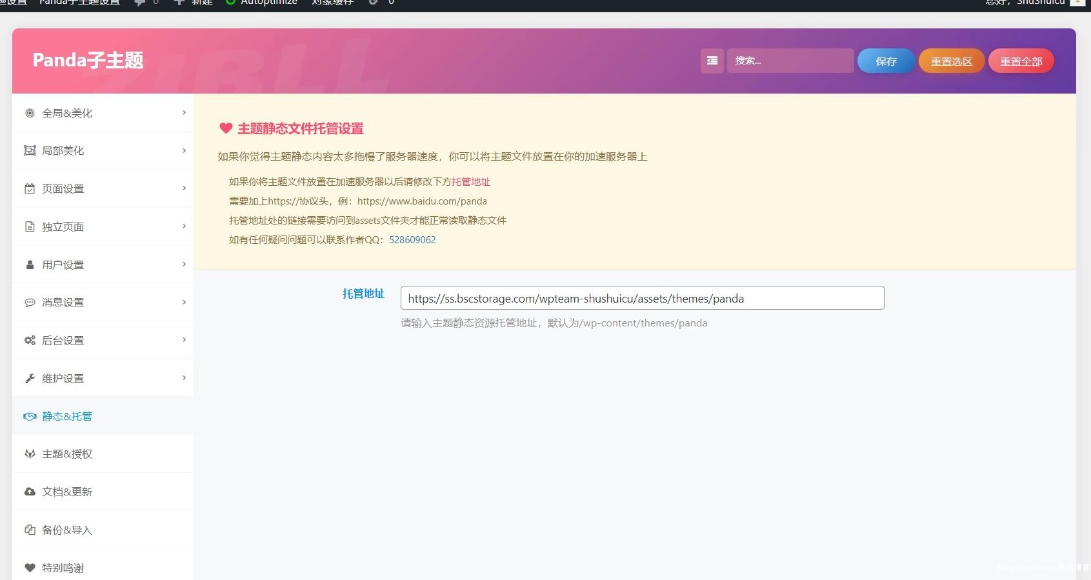Click the document icon next to 独立页面
The height and width of the screenshot is (580, 1091).
[30, 226]
